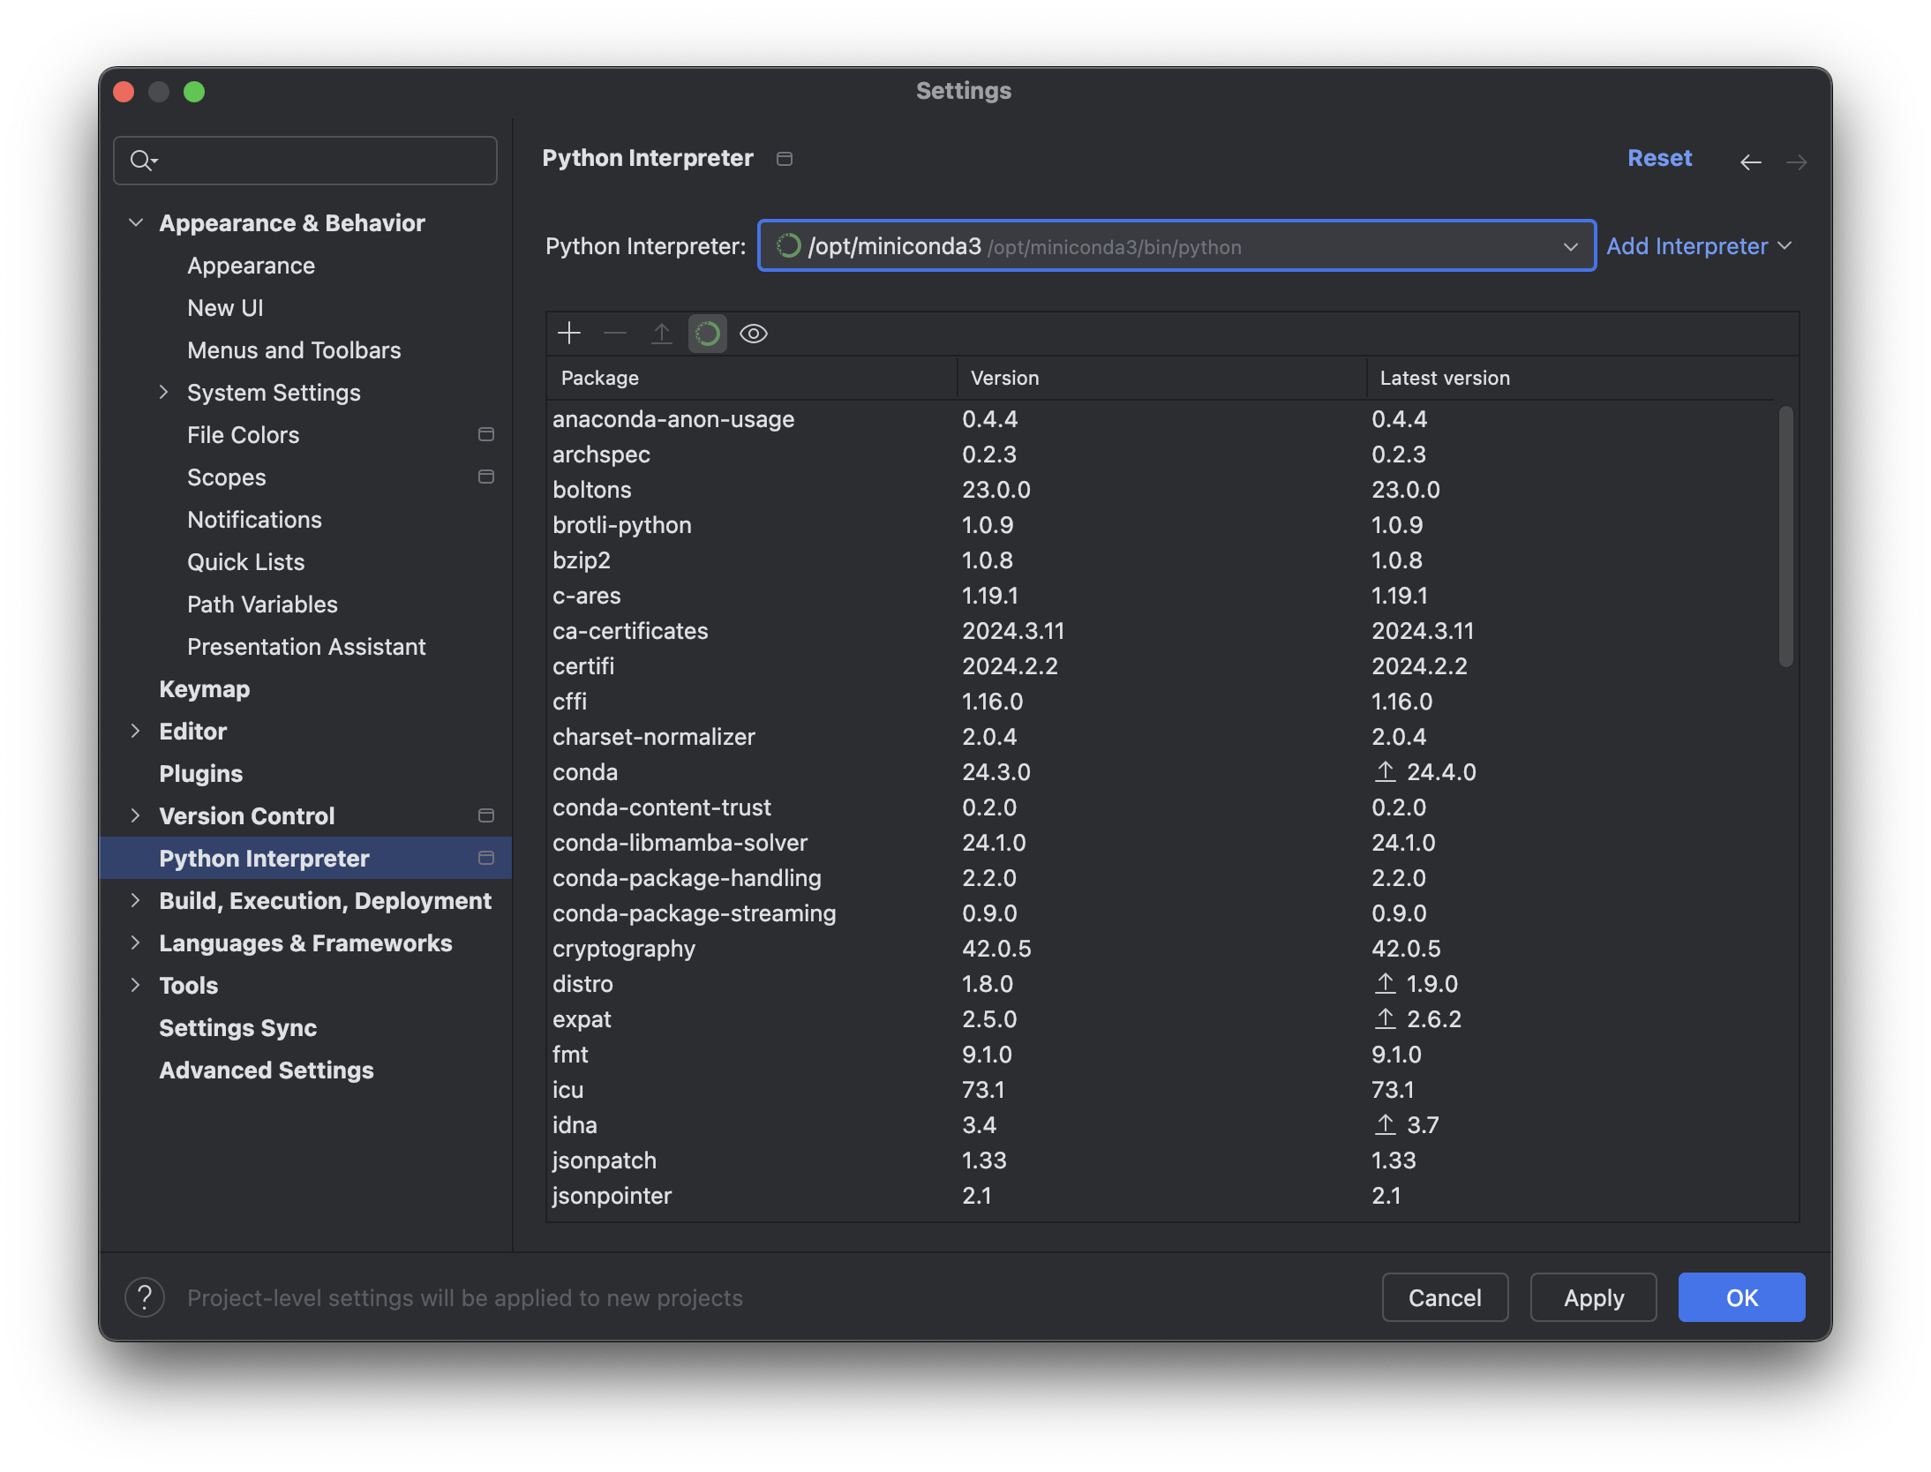The height and width of the screenshot is (1472, 1931).
Task: Click project-level icon beside Python Interpreter title
Action: click(784, 159)
